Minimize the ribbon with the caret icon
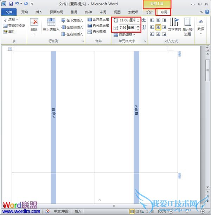 click(201, 12)
